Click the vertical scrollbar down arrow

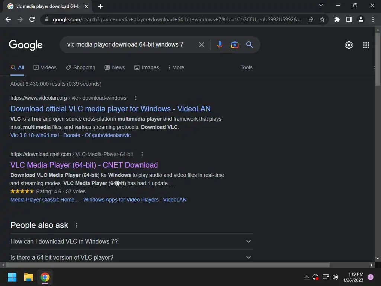pyautogui.click(x=378, y=258)
